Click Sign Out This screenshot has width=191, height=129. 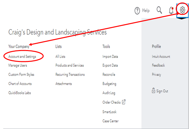162,91
